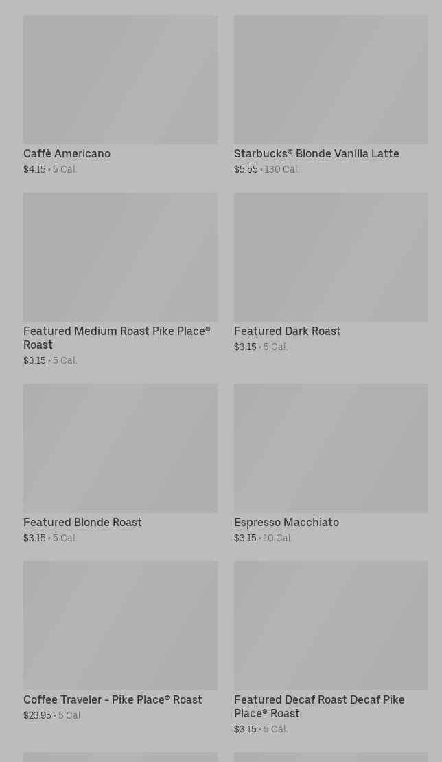Open the Featured Dark Roast image
Image resolution: width=442 pixels, height=762 pixels.
(331, 257)
